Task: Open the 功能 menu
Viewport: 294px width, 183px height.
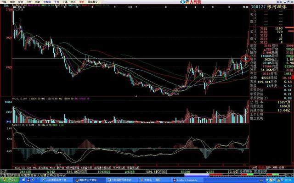Action: click(x=38, y=2)
